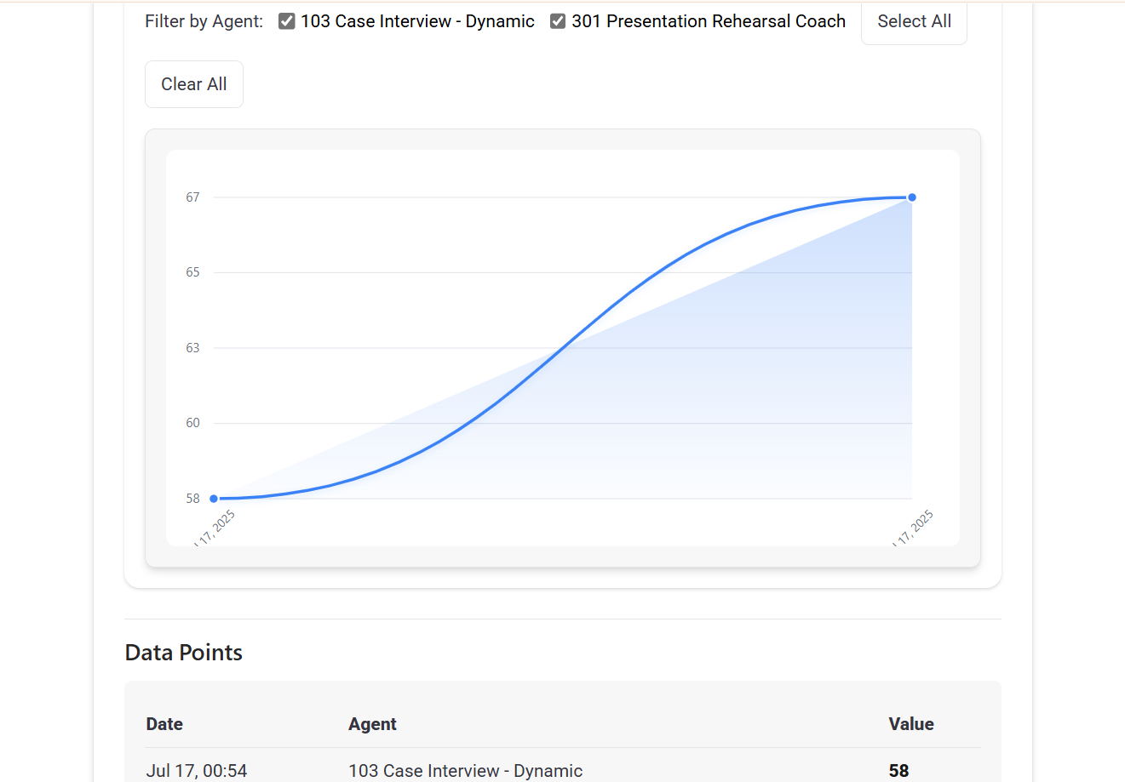The image size is (1125, 782).
Task: Click the 103 Case Interview - Dynamic filter label
Action: [x=417, y=21]
